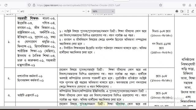Click serial number '২.' in second row
The width and height of the screenshot is (196, 110).
[x=9, y=79]
